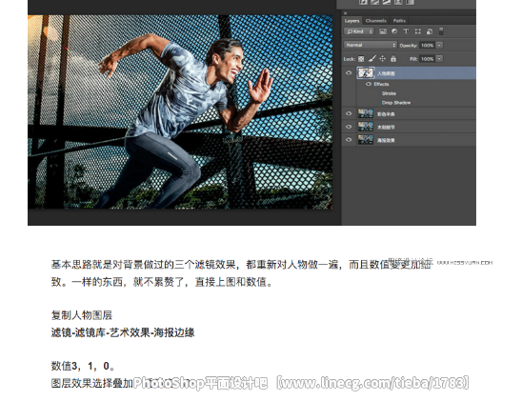Switch to the Layers tab

coord(351,21)
